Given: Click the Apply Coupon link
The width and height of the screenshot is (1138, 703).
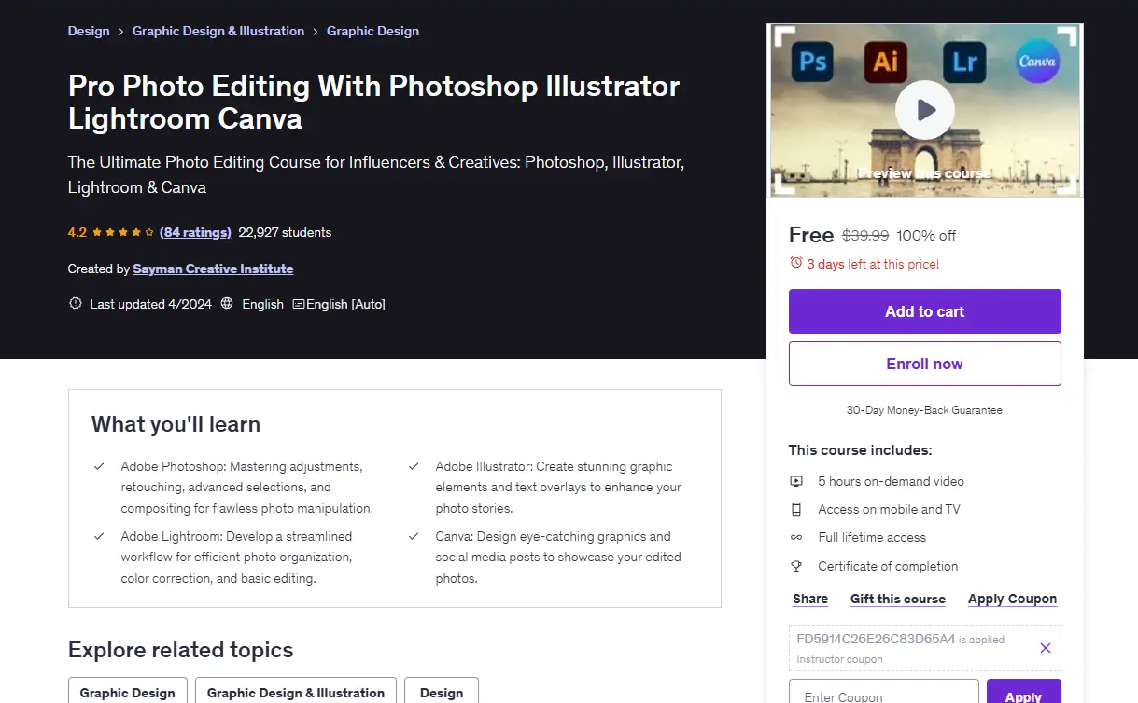Looking at the screenshot, I should [x=1012, y=599].
